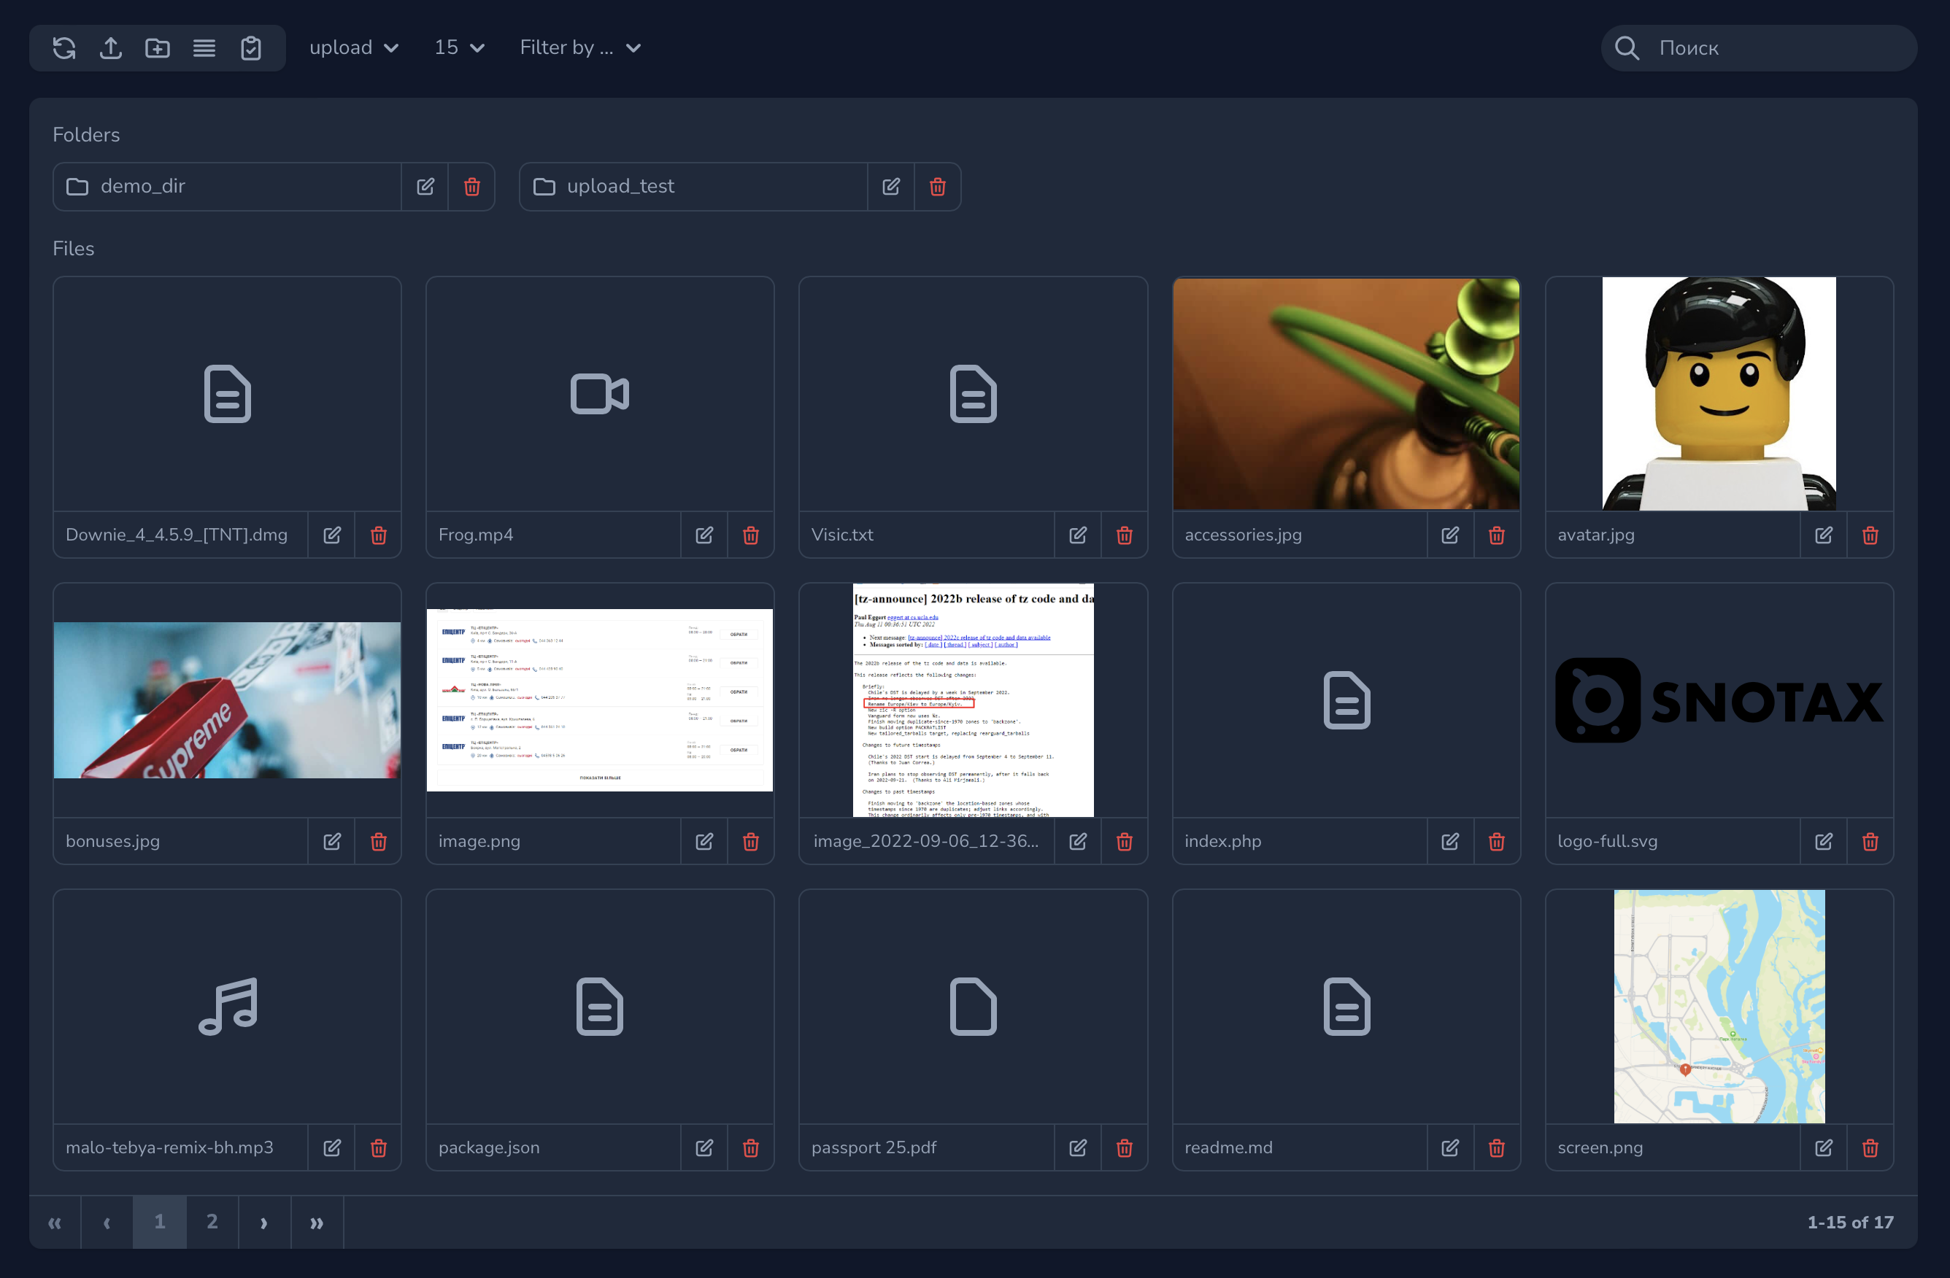Edit the logo-full.svg file
The image size is (1950, 1278).
1823,842
